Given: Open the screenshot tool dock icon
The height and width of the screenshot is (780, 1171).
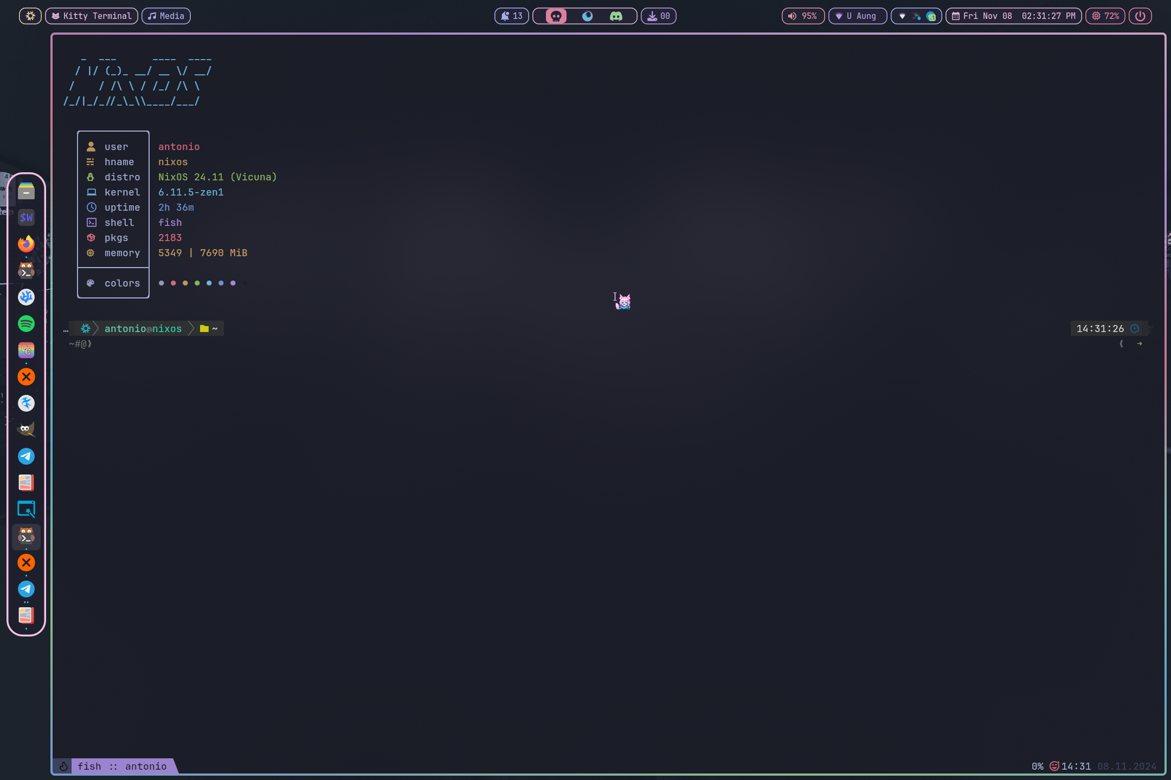Looking at the screenshot, I should 26,509.
